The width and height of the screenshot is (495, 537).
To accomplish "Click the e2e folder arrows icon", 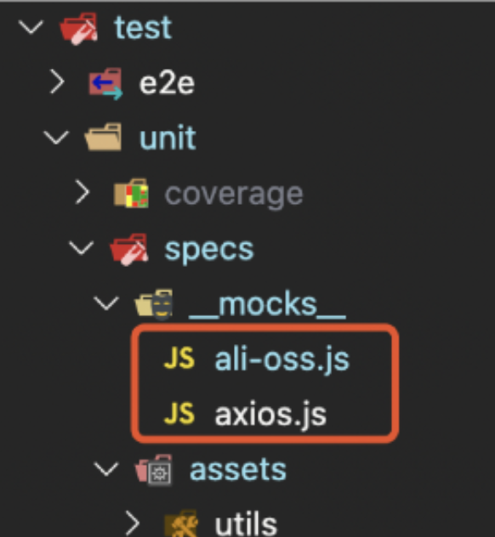I will [106, 83].
